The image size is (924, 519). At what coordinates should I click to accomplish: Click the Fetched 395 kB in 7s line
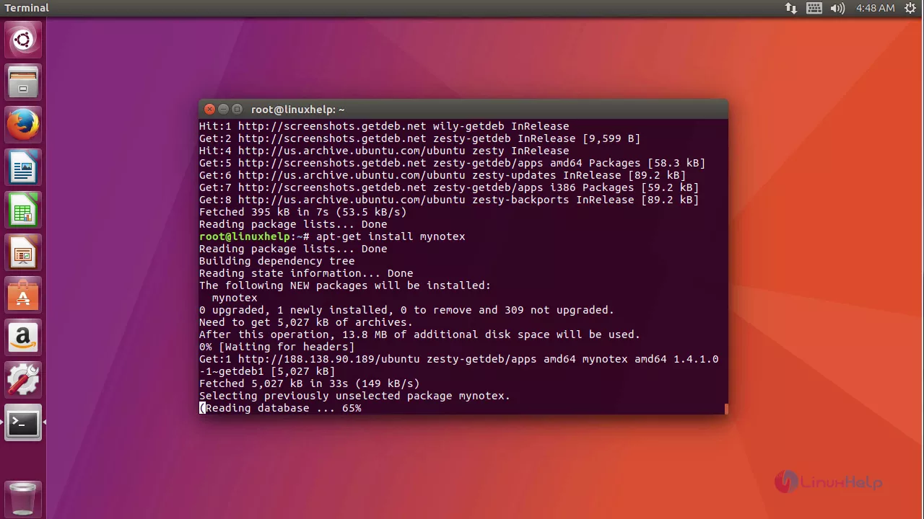(x=302, y=212)
